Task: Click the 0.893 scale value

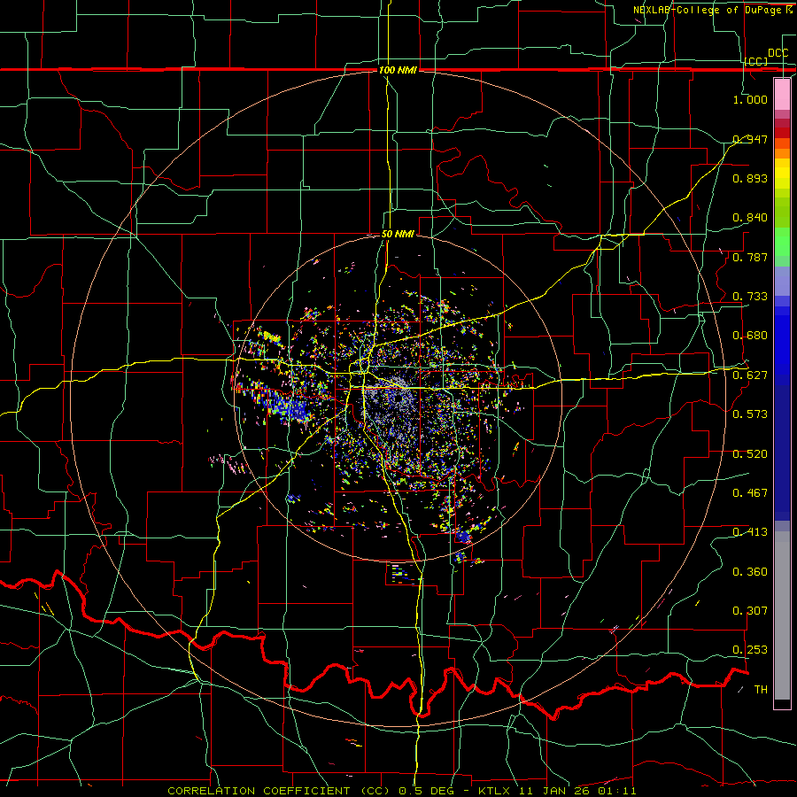Action: [x=750, y=178]
